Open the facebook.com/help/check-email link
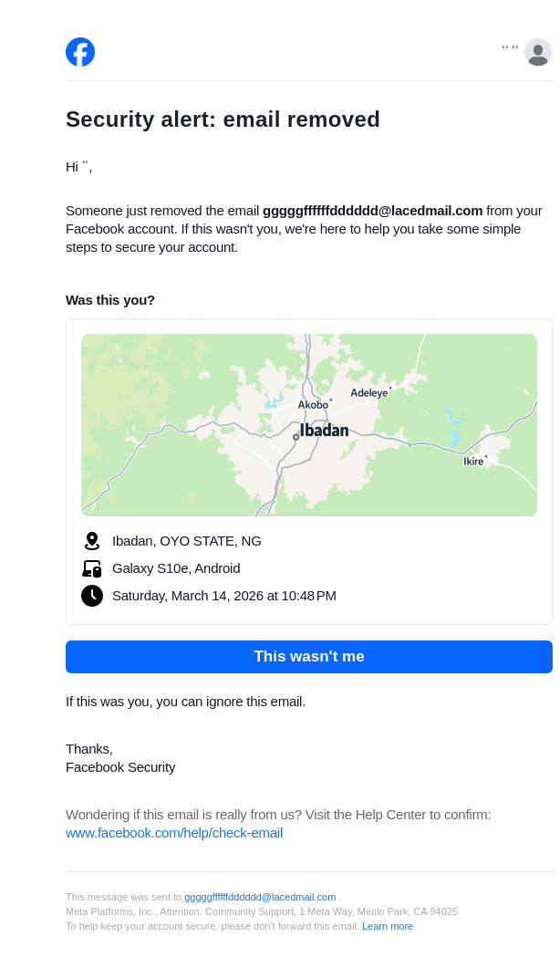Screen dimensions: 560x968 tap(174, 833)
